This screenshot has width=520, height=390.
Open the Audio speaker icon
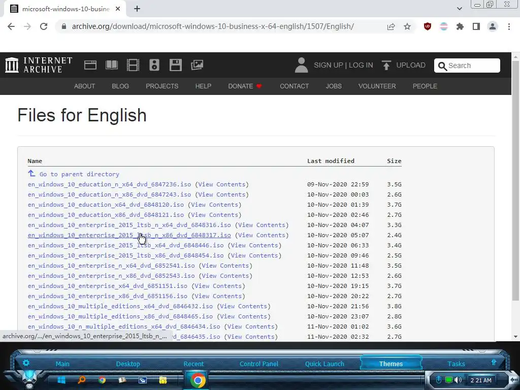(154, 65)
